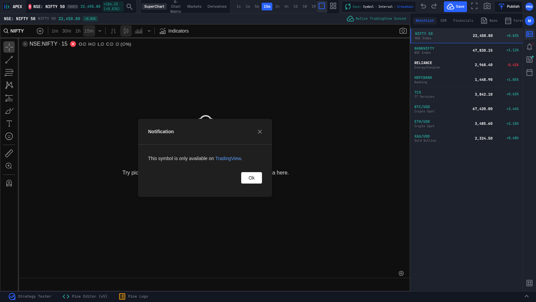Switch to the 8-Chart Matrix tab
This screenshot has height=302, width=536.
[176, 6]
